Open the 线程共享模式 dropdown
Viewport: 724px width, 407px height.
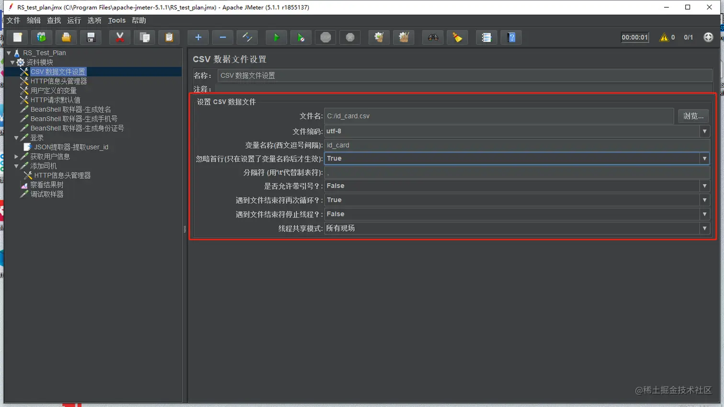[517, 228]
